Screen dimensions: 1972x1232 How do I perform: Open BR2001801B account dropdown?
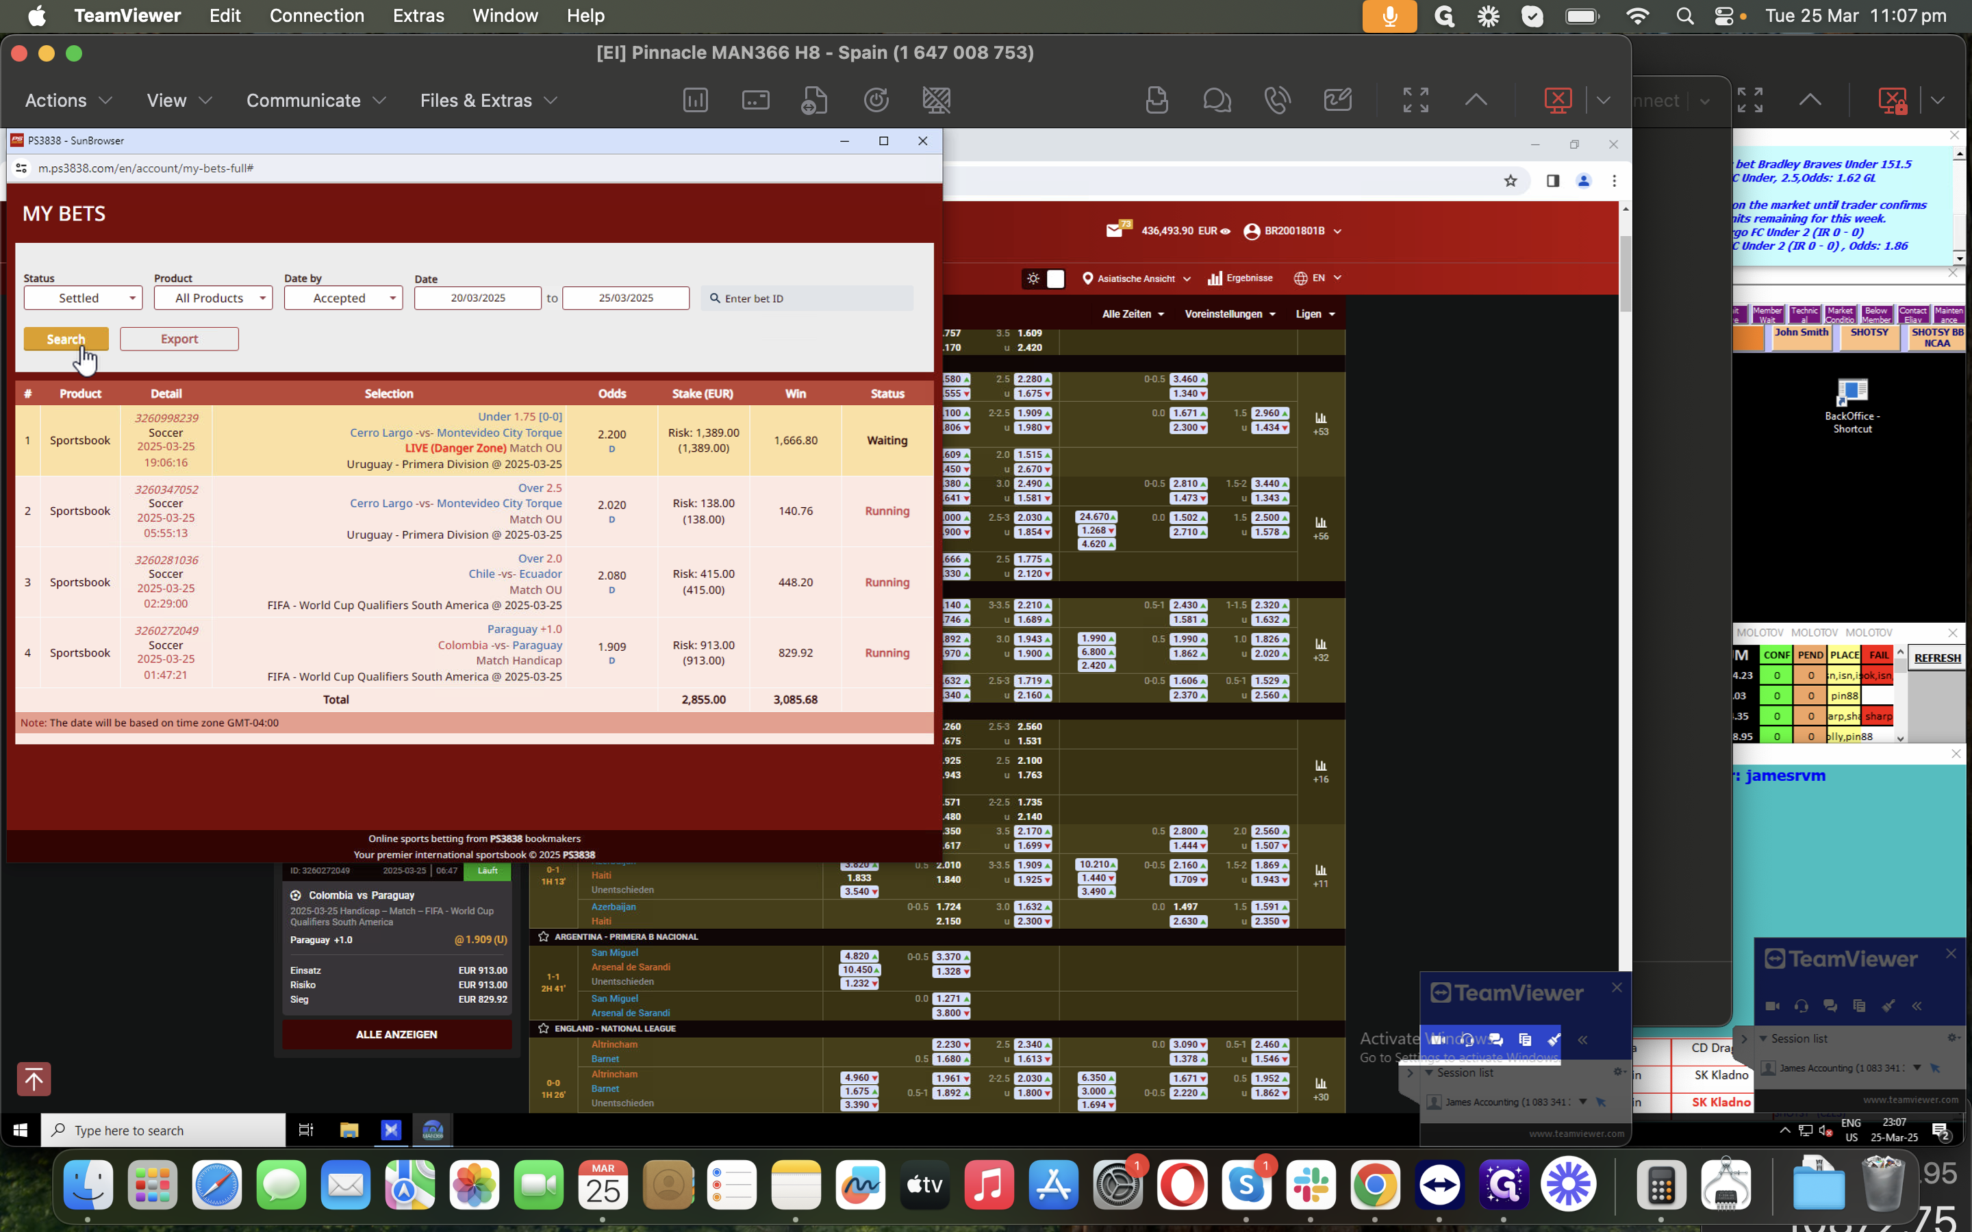1292,231
